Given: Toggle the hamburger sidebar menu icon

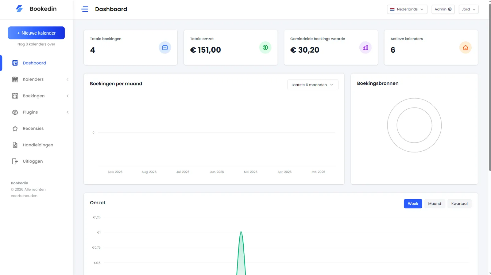Looking at the screenshot, I should [x=85, y=9].
